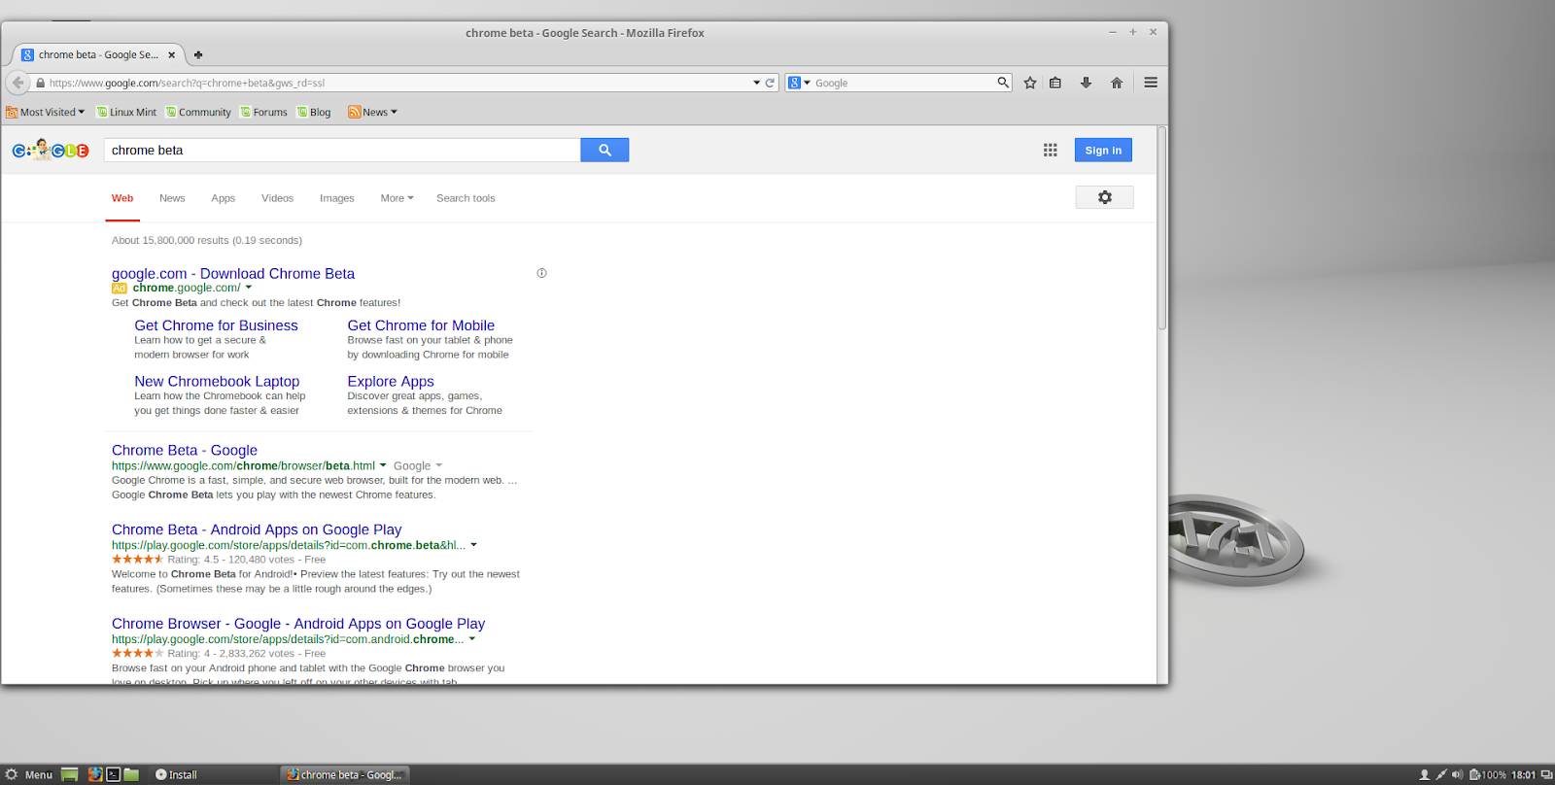Select the Web search tab
Screen dimensions: 1555x785
(122, 198)
